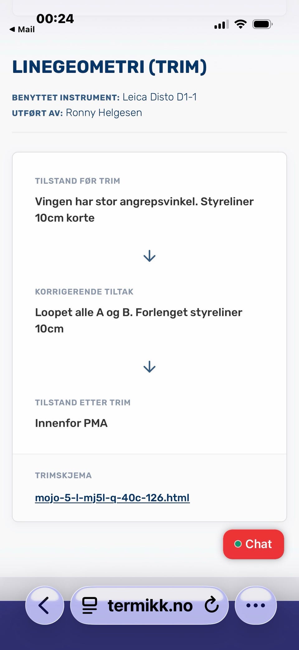This screenshot has width=299, height=650.
Task: Tap the Wi-Fi status icon
Action: [240, 24]
